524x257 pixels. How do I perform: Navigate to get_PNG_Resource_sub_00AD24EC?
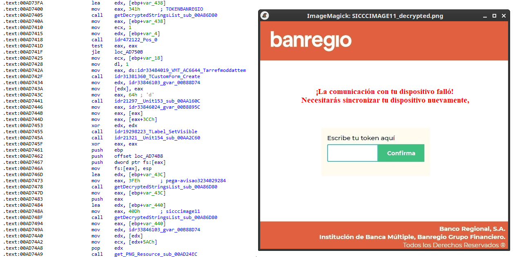(x=155, y=254)
